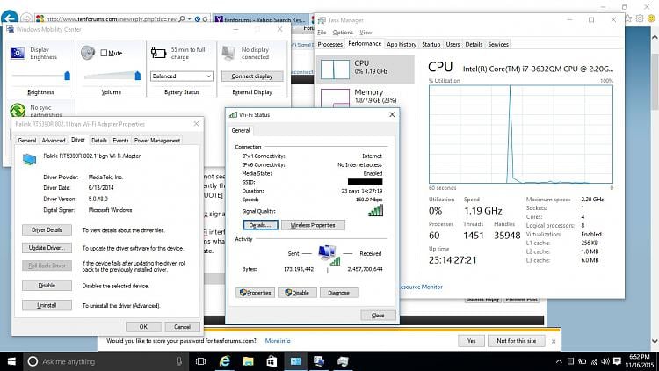Click the volume tray icon
The image size is (659, 371).
pyautogui.click(x=605, y=361)
